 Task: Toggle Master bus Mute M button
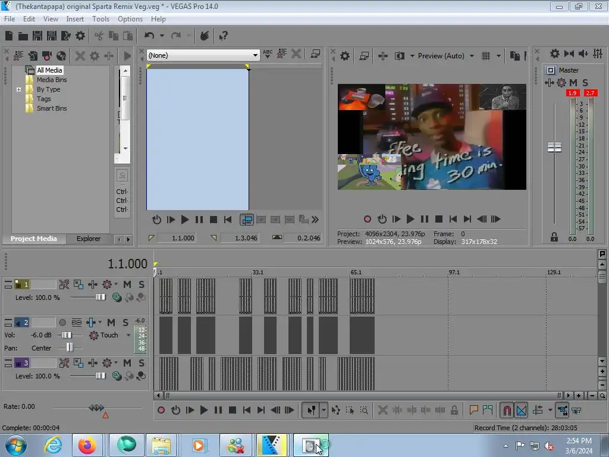click(x=573, y=82)
